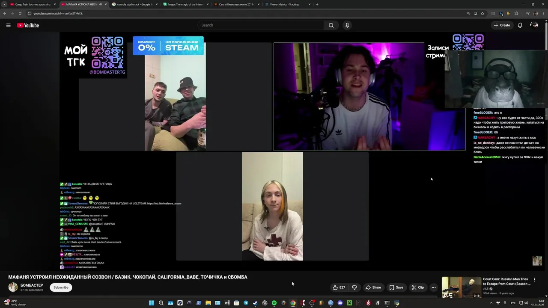Switch to Imgur tab
The width and height of the screenshot is (548, 308).
click(x=186, y=4)
